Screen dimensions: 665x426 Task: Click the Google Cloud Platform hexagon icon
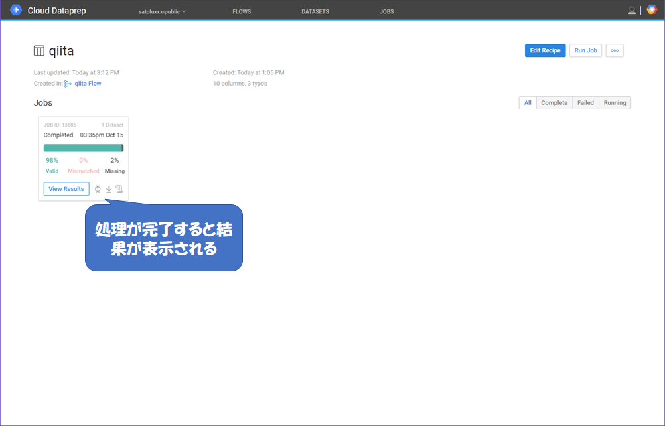coord(652,11)
